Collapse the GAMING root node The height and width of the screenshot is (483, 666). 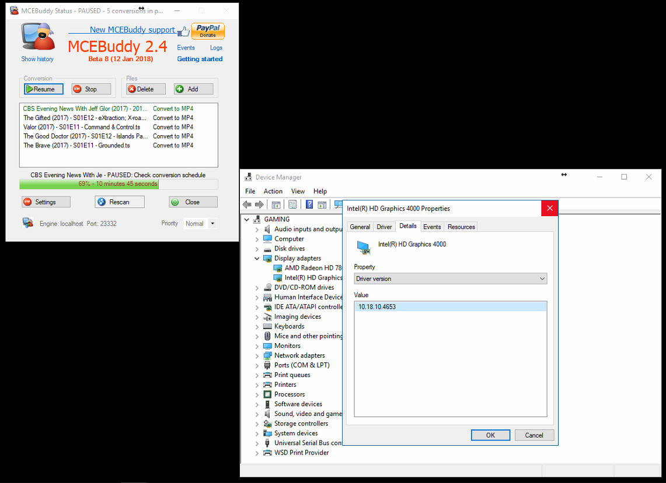[247, 219]
